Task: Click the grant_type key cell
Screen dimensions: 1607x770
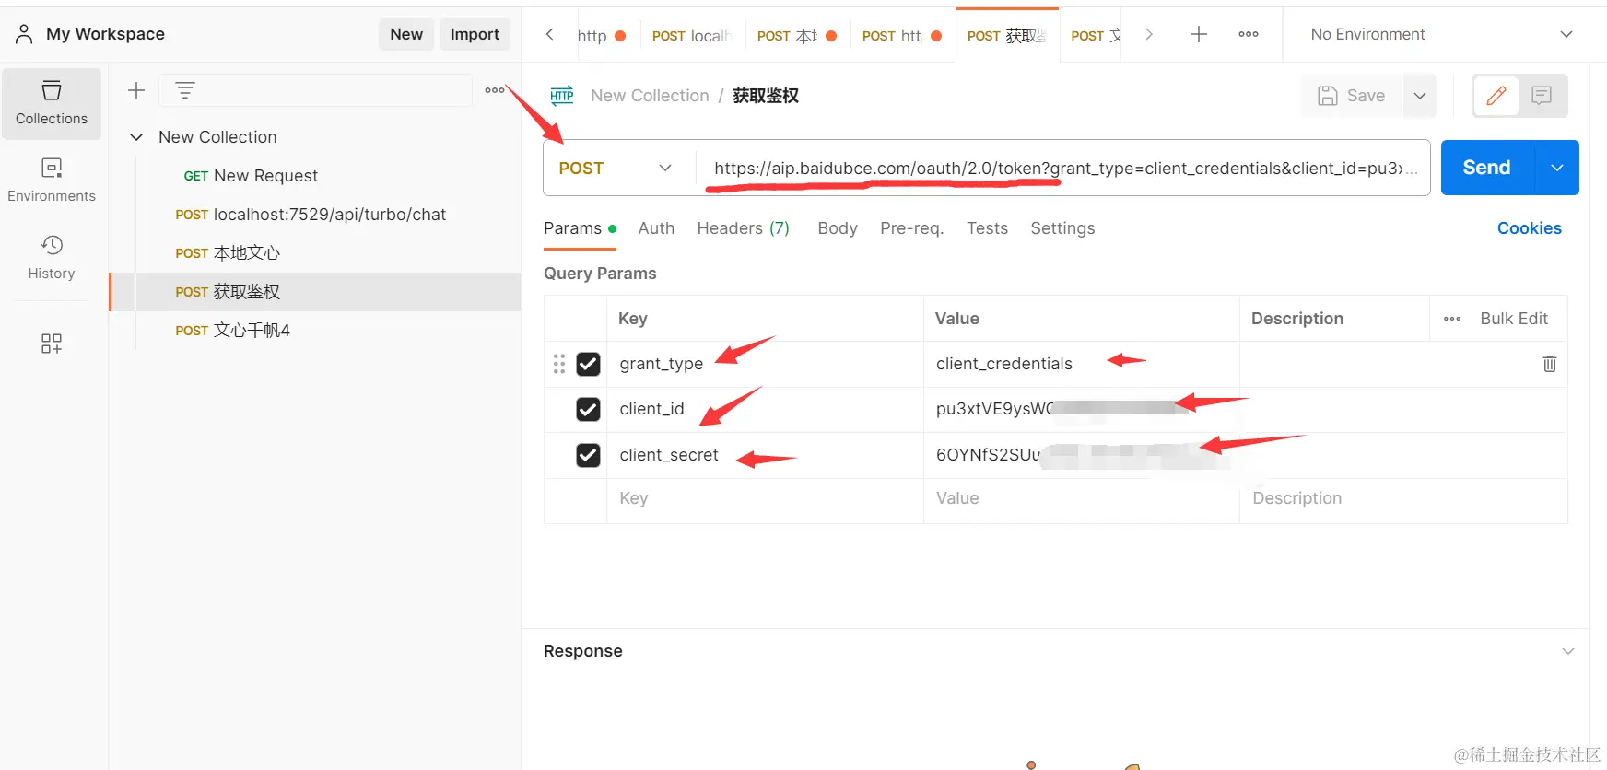Action: pos(765,364)
